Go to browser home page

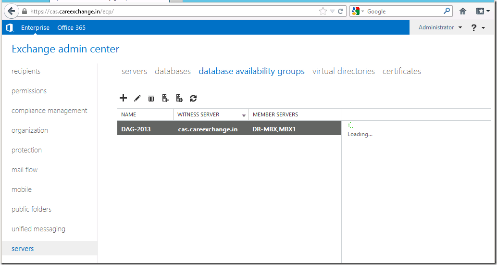pos(463,12)
